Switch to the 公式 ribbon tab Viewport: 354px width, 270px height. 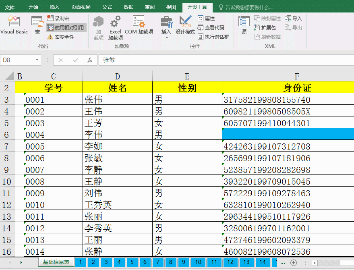[107, 7]
